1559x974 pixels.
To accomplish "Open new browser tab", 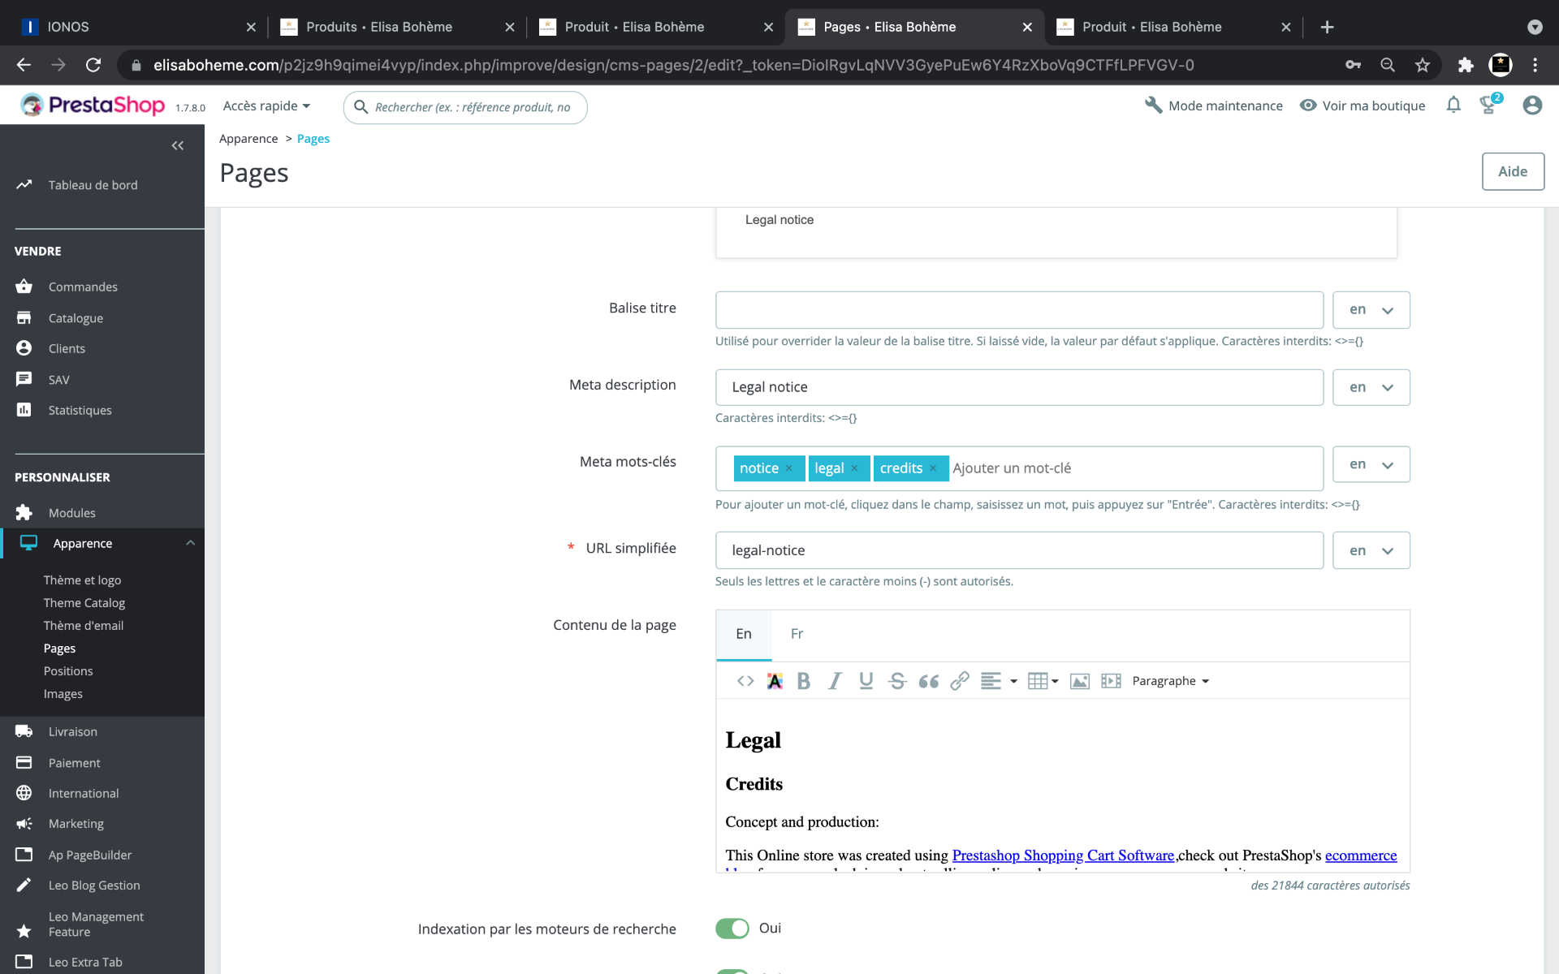I will click(x=1327, y=27).
